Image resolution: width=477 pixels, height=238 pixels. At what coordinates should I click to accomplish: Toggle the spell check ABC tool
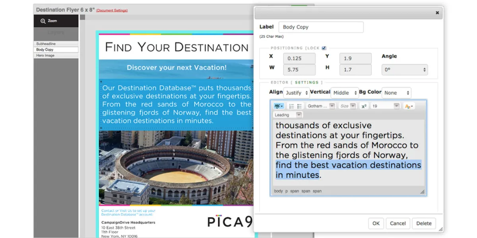point(279,106)
